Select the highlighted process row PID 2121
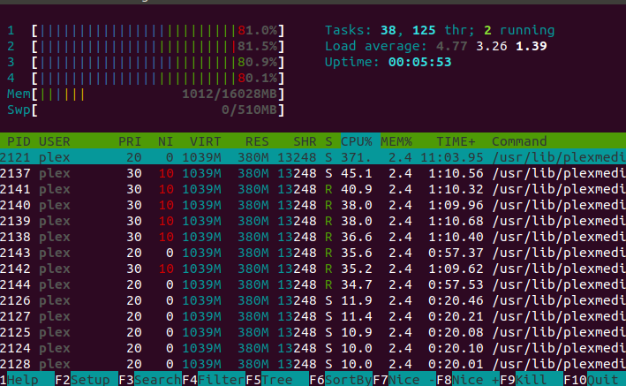Image resolution: width=626 pixels, height=386 pixels. point(313,157)
